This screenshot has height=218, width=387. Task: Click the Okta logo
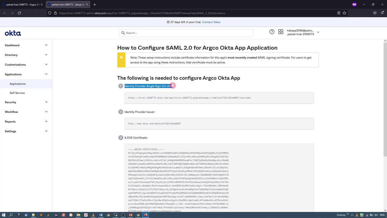click(x=13, y=33)
